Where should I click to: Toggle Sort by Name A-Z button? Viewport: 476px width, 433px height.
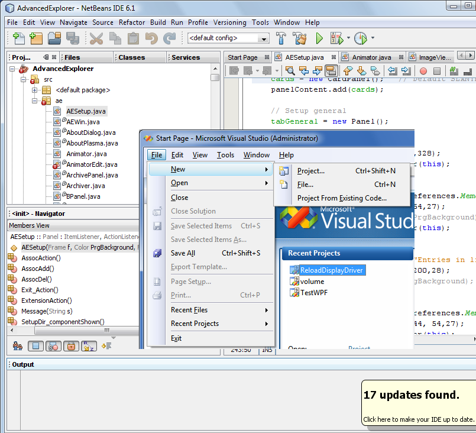click(x=89, y=346)
